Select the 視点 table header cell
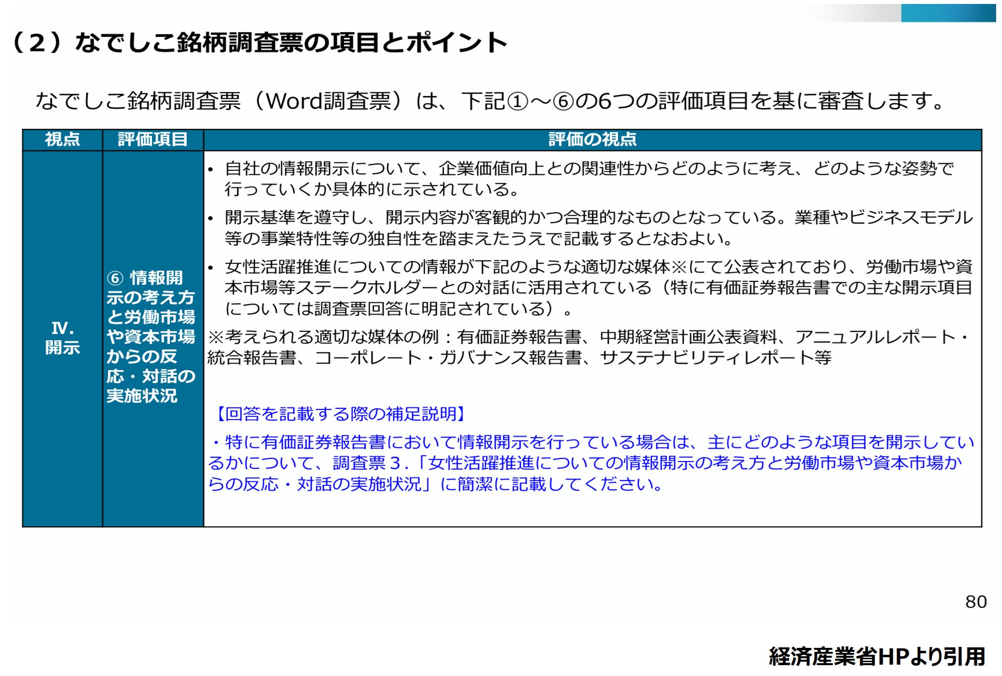Image resolution: width=1002 pixels, height=676 pixels. [62, 140]
